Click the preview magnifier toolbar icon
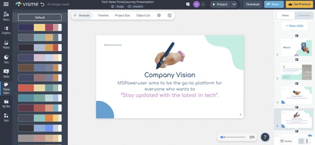 [x=169, y=15]
